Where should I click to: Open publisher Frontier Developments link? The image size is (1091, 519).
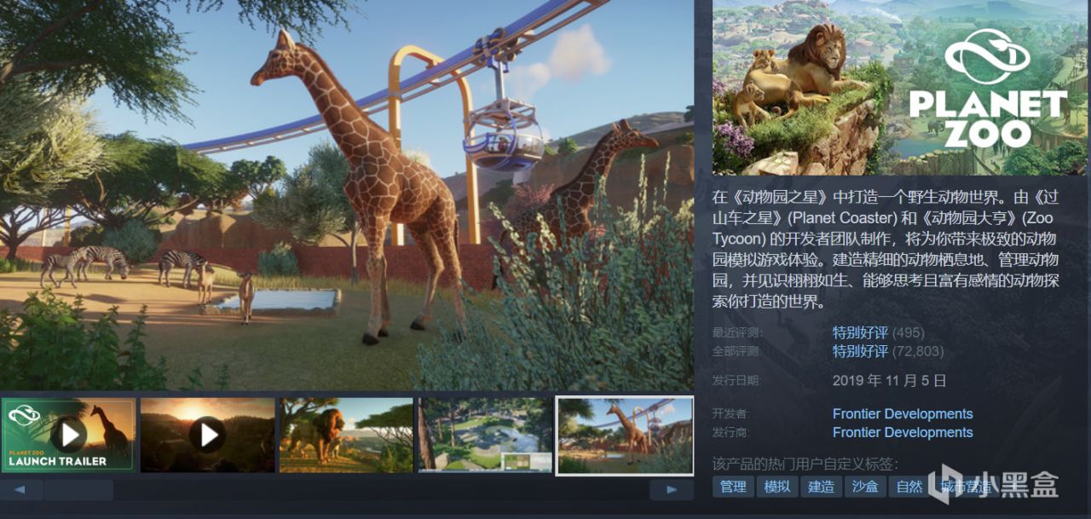tap(903, 433)
